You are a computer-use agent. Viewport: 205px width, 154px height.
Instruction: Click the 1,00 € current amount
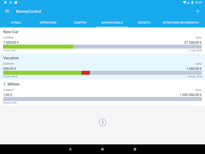(x=8, y=95)
